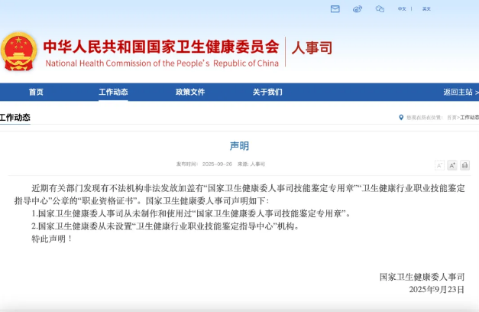Click the 声明 article title
This screenshot has width=479, height=312.
point(239,145)
